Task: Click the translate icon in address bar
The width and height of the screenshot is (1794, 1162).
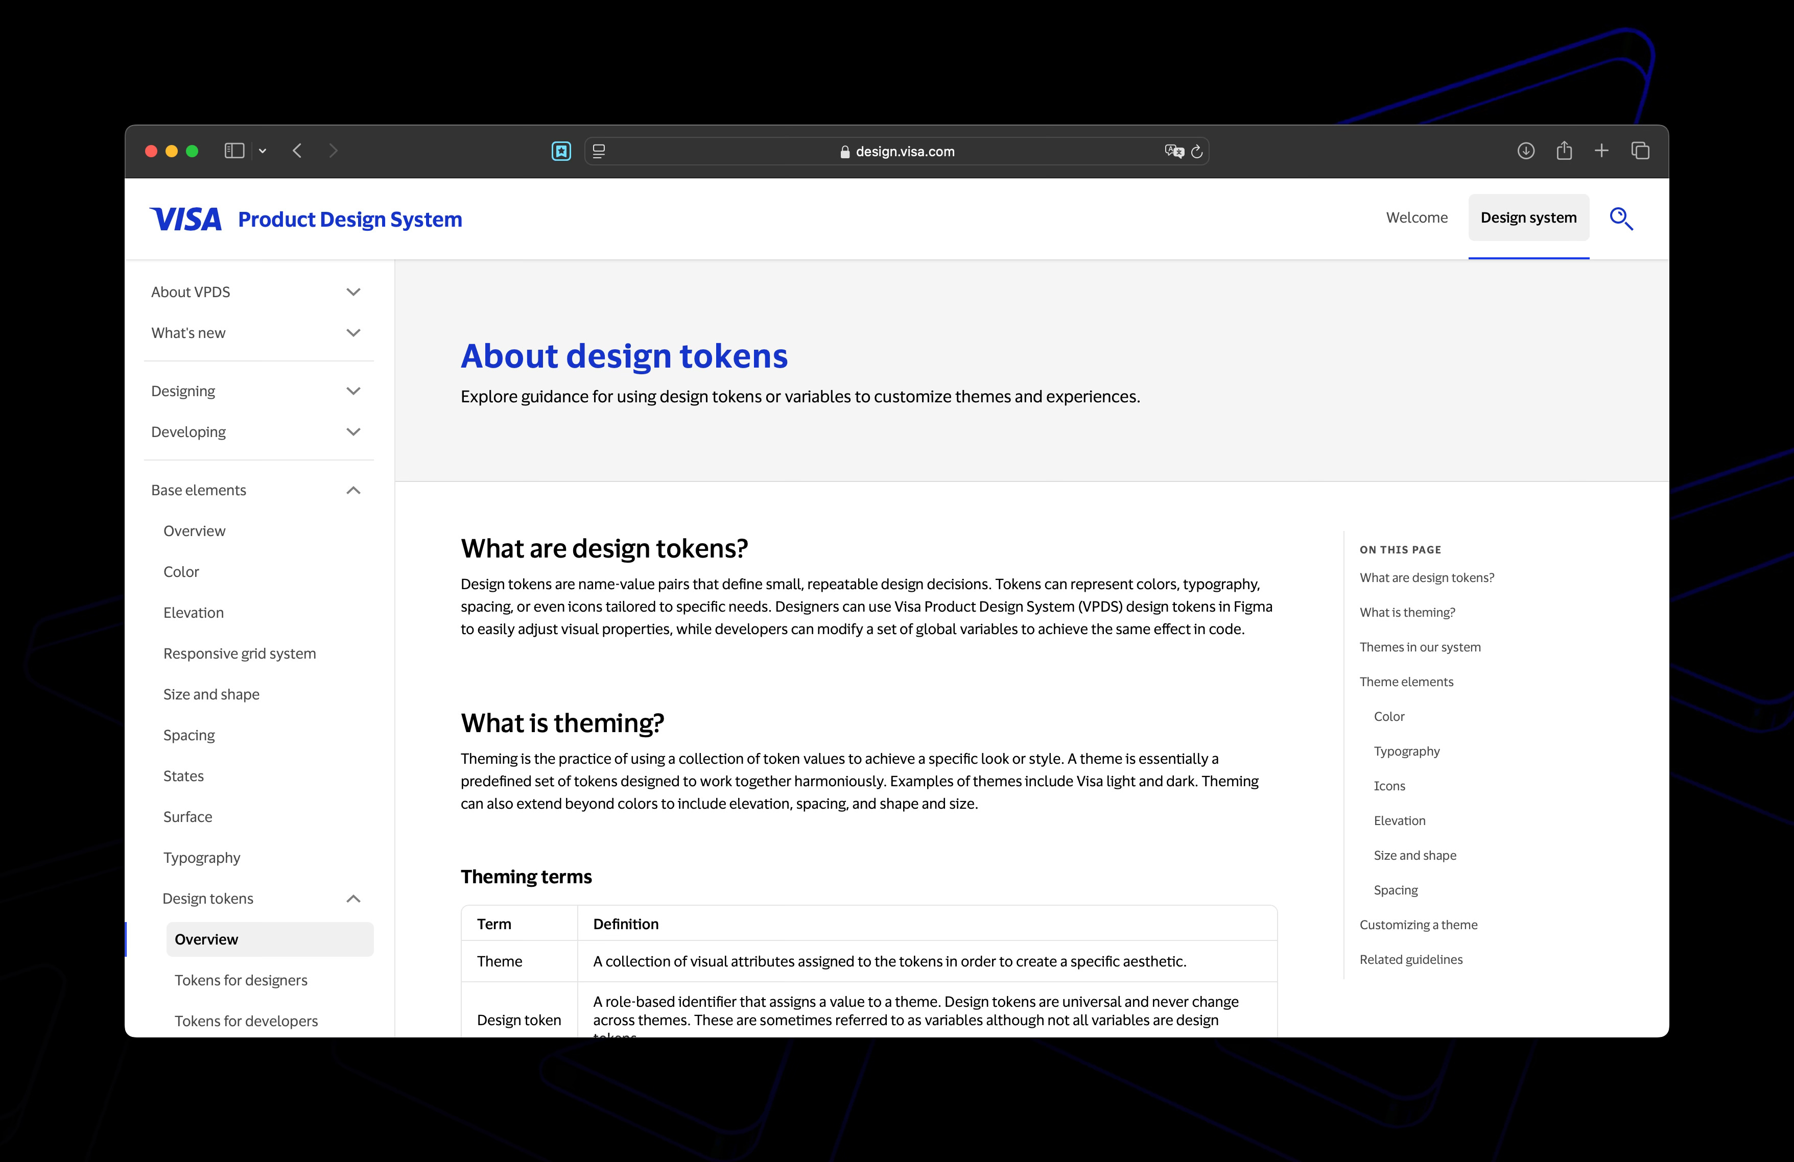Action: coord(1174,151)
